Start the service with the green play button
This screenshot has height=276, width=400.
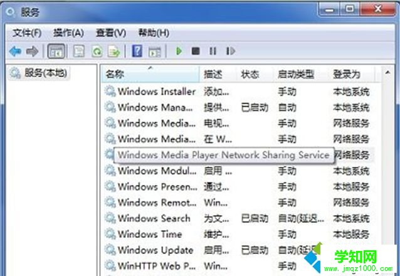(179, 51)
